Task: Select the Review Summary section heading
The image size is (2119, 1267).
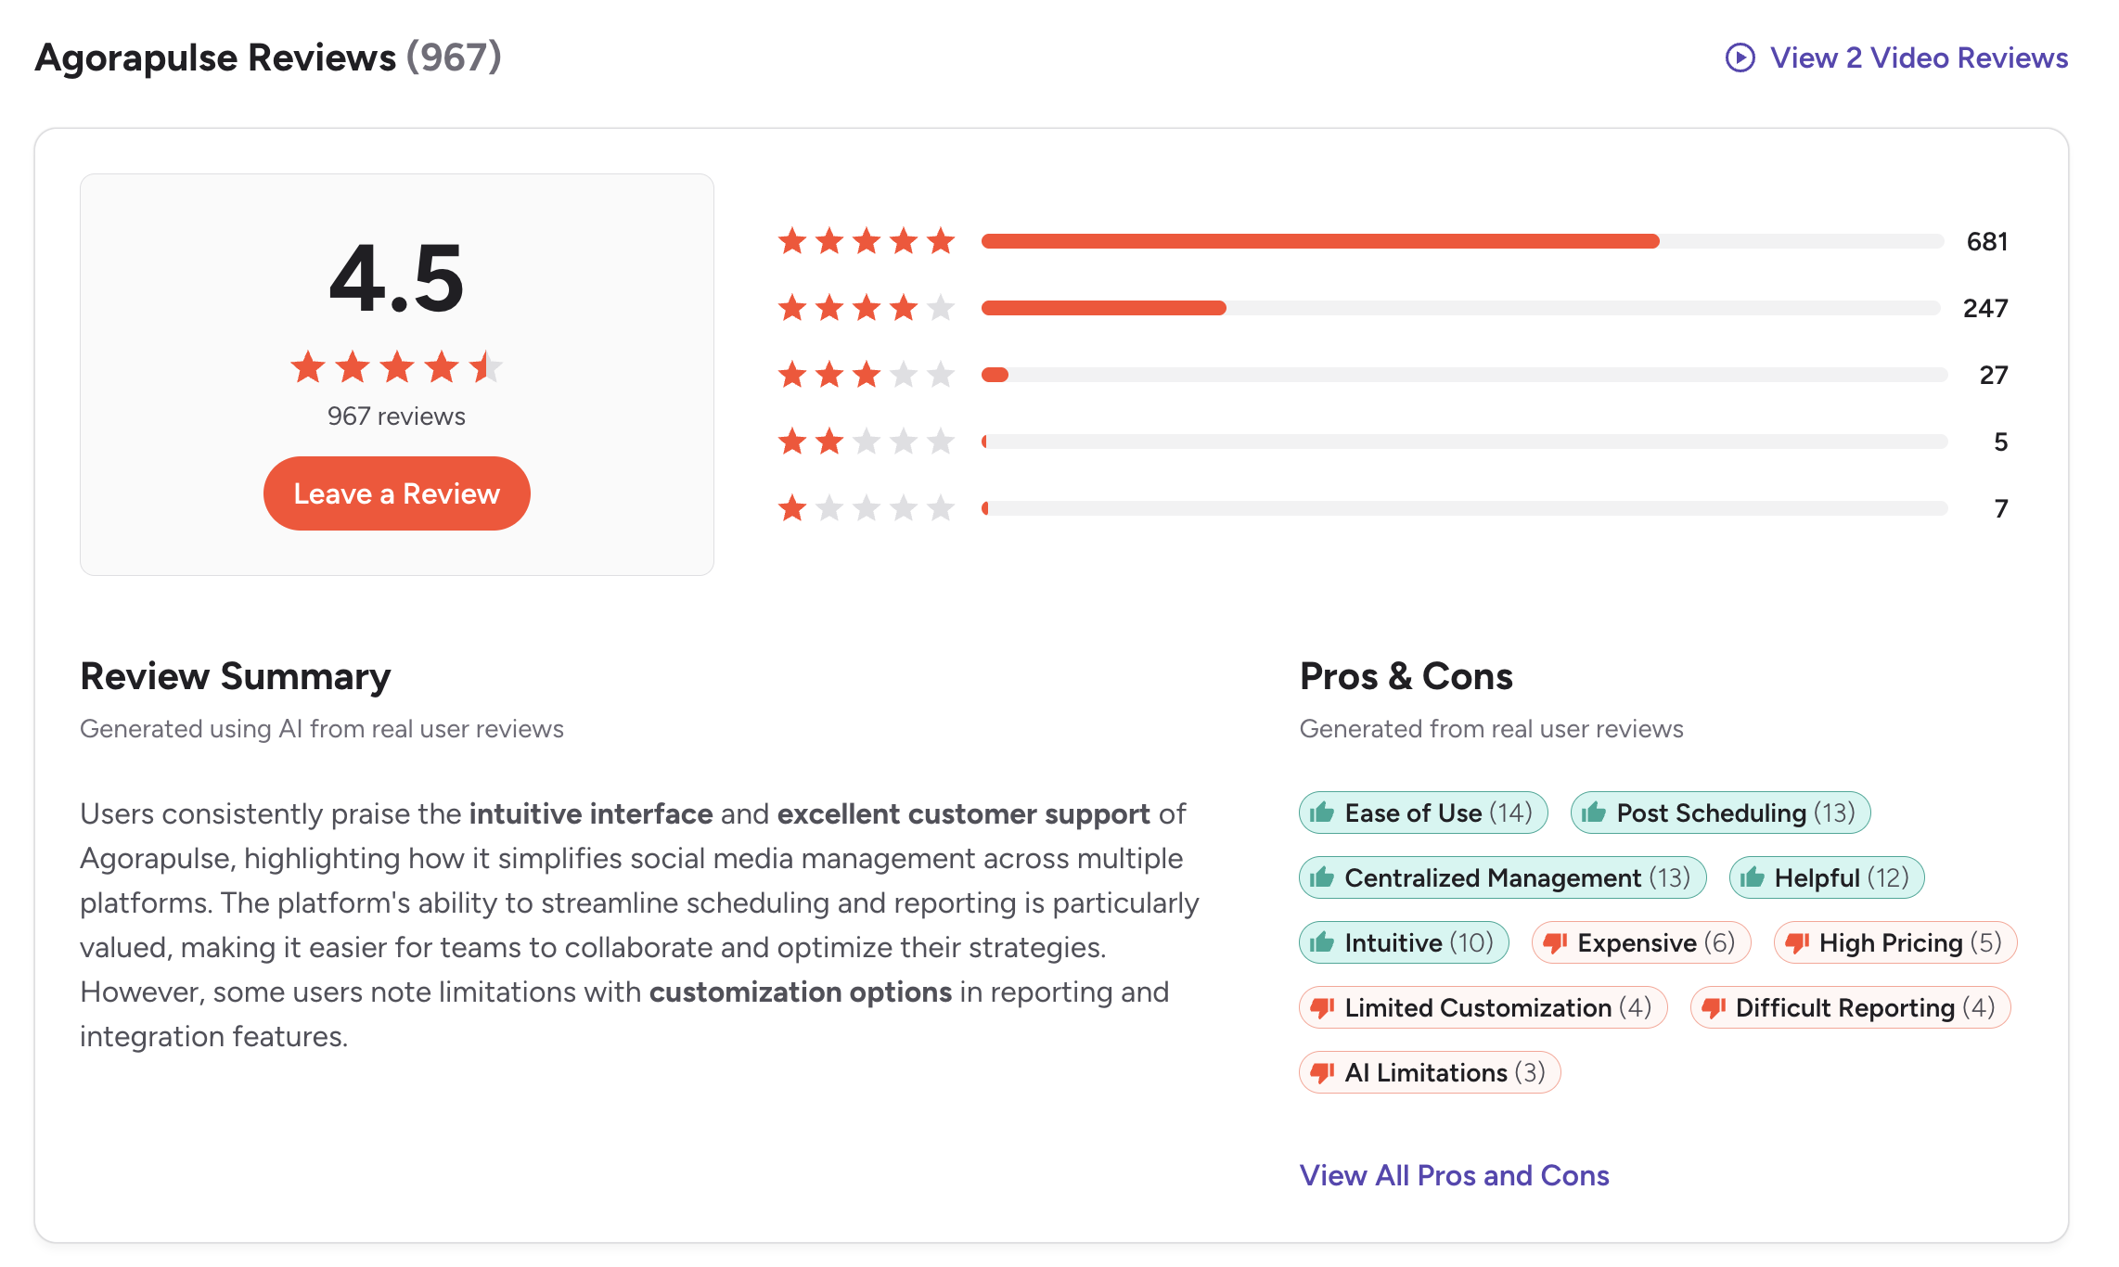Action: pyautogui.click(x=235, y=676)
